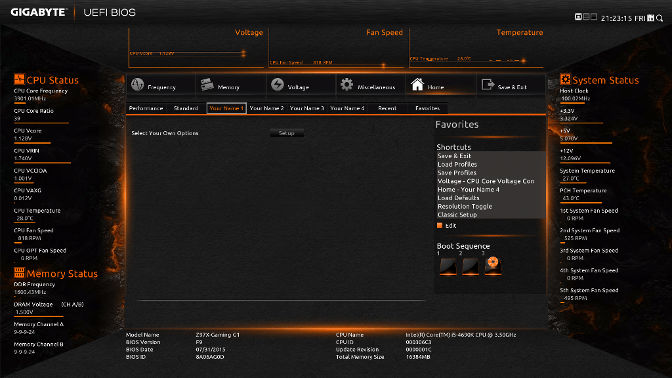Select the Home house icon

pyautogui.click(x=417, y=85)
